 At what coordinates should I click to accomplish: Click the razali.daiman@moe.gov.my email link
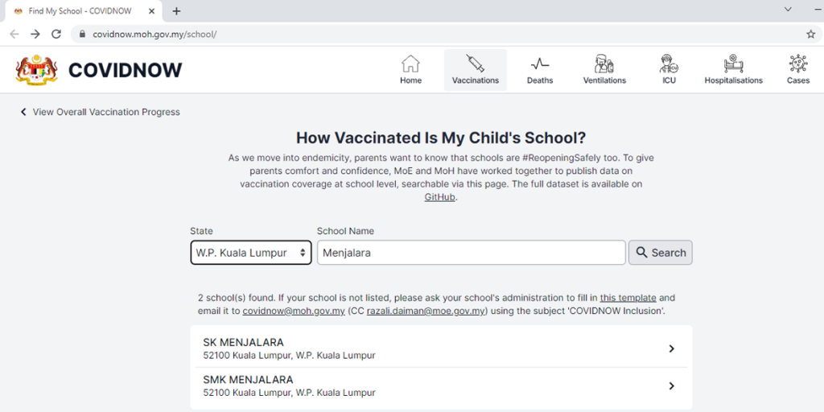coord(426,311)
